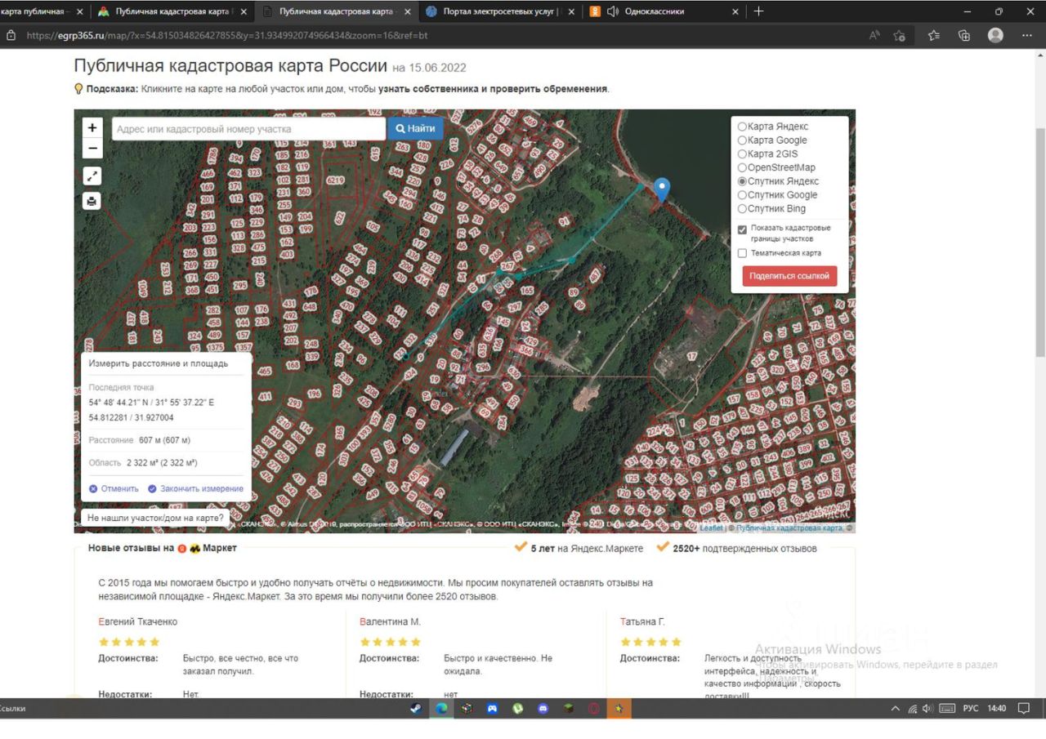This screenshot has width=1046, height=739.
Task: Open a new browser tab
Action: point(758,11)
